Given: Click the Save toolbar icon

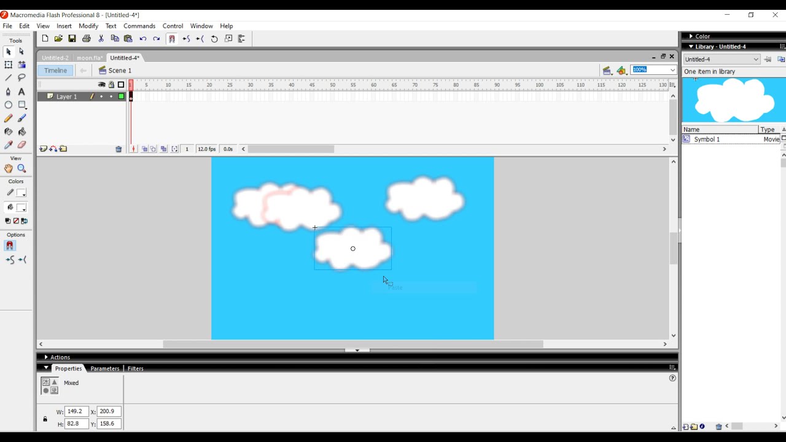Looking at the screenshot, I should point(72,39).
